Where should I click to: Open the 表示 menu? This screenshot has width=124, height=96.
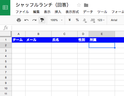[47, 12]
